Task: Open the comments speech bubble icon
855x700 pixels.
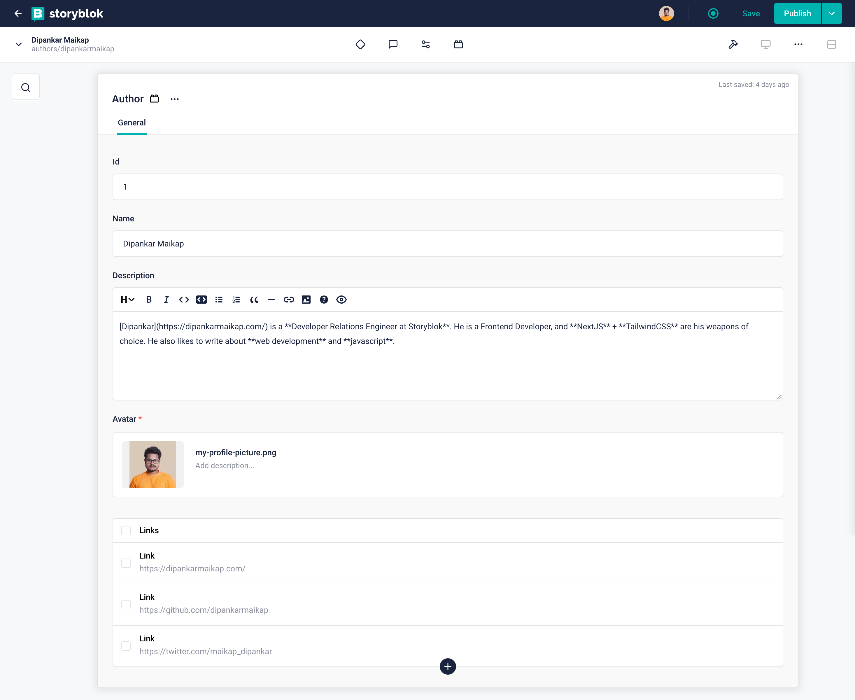Action: point(393,44)
